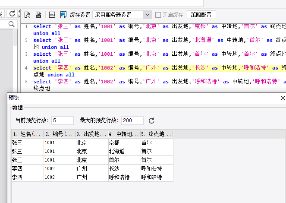Image resolution: width=286 pixels, height=203 pixels.
Task: Click the partially cut-off icon left of the left panel's refresh icon
Action: (x=1, y=13)
